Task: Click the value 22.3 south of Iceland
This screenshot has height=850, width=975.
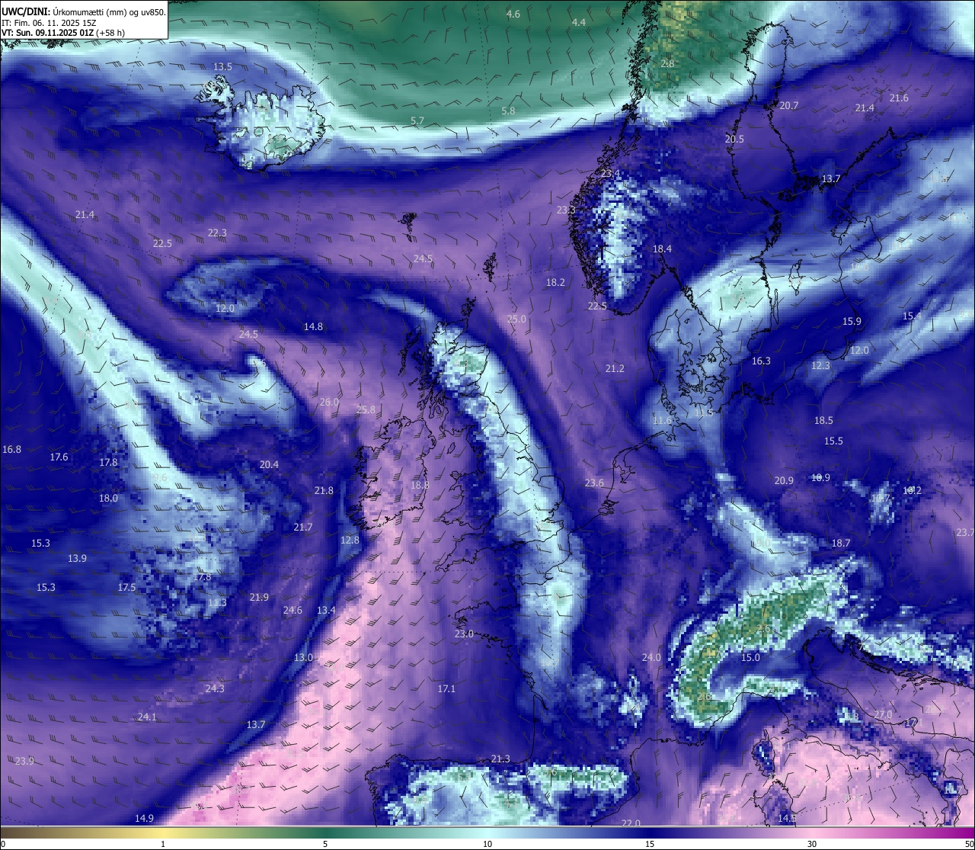Action: click(217, 233)
